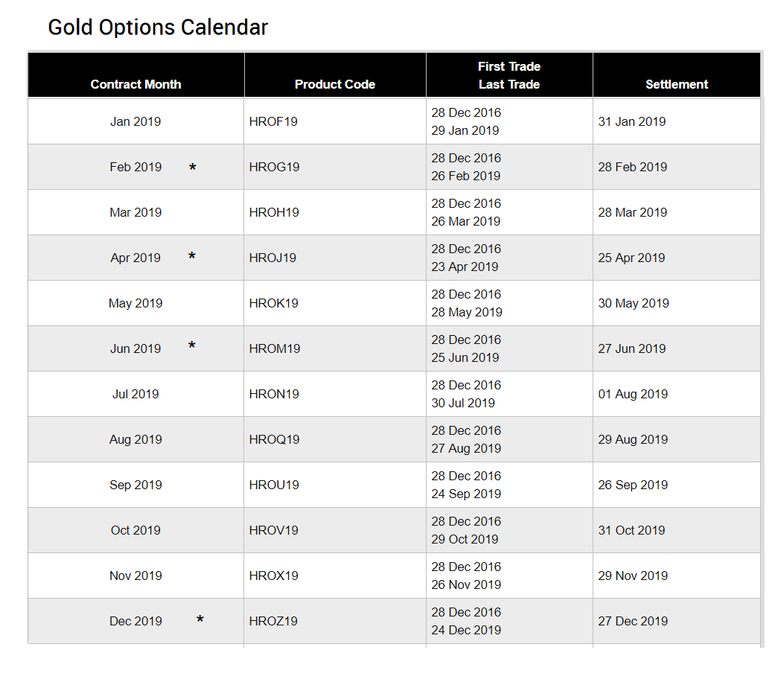
Task: Click the asterisk beside Feb 2019
Action: pyautogui.click(x=193, y=168)
